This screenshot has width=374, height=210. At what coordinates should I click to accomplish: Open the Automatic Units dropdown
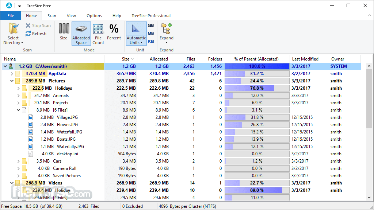pos(136,34)
